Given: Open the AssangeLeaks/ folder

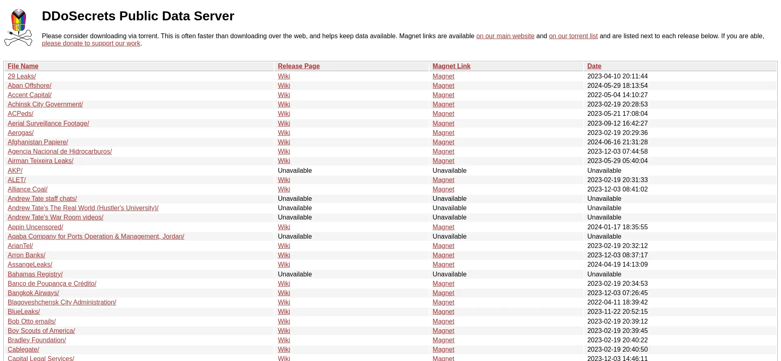Looking at the screenshot, I should click(x=30, y=264).
